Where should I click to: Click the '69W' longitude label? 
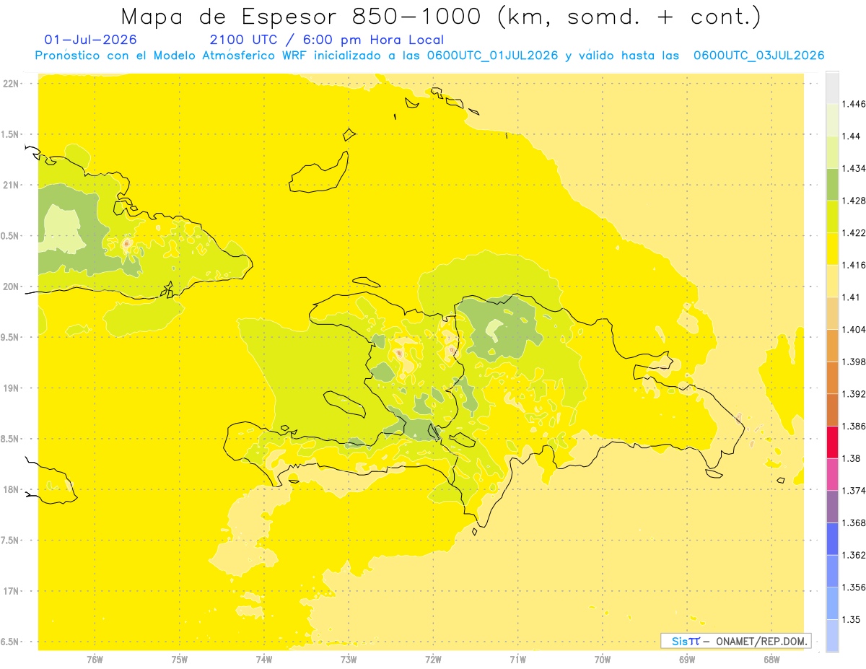(687, 659)
